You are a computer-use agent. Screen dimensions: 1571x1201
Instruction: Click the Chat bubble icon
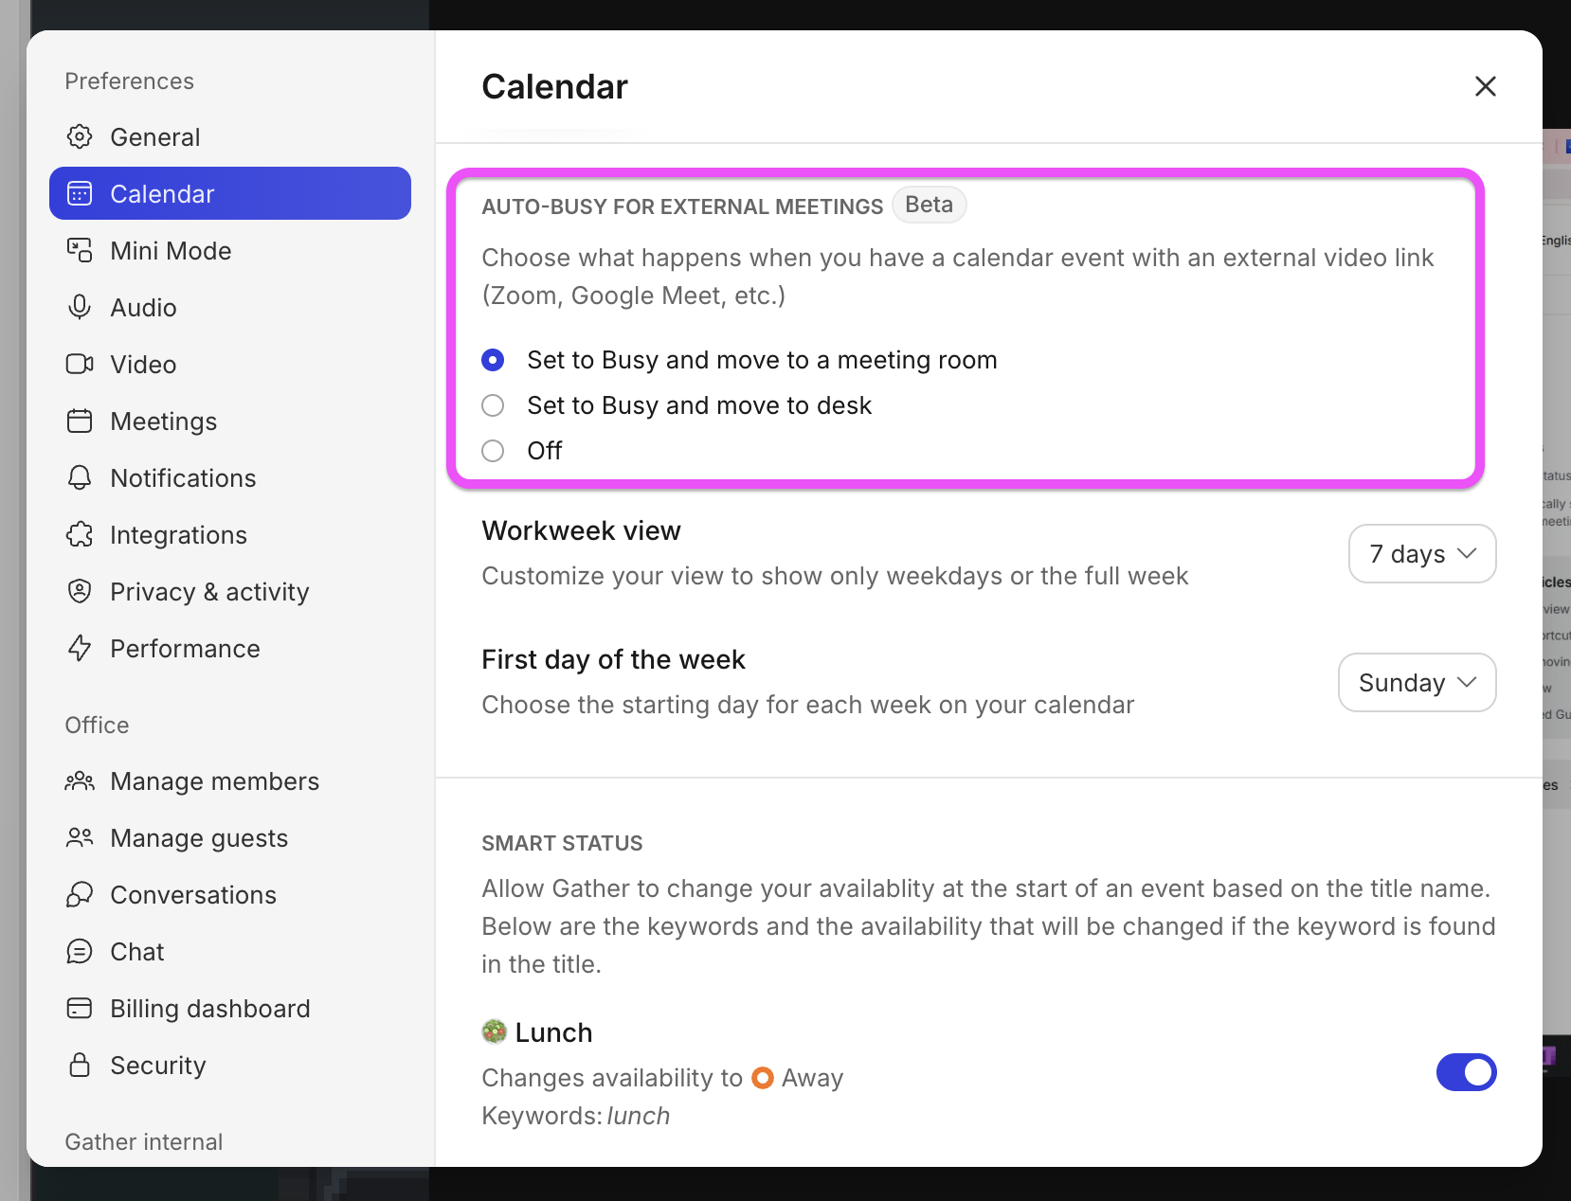[x=80, y=952]
